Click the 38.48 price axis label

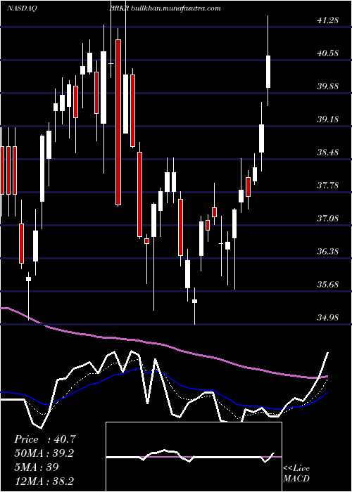coord(327,153)
